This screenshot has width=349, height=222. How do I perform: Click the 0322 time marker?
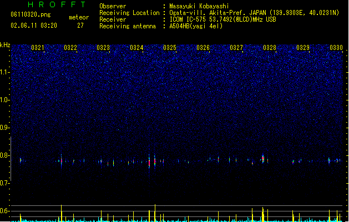70,48
